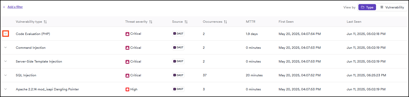The image size is (409, 97).
Task: Click the MTTR column header
Action: point(251,22)
